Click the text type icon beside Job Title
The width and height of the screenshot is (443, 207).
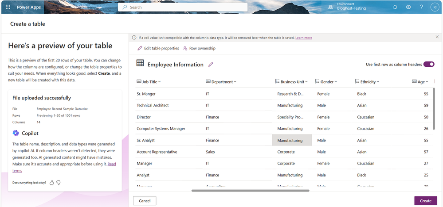(139, 81)
